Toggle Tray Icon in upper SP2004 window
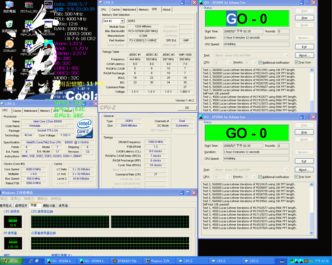This screenshot has width=332, height=265. pyautogui.click(x=296, y=62)
